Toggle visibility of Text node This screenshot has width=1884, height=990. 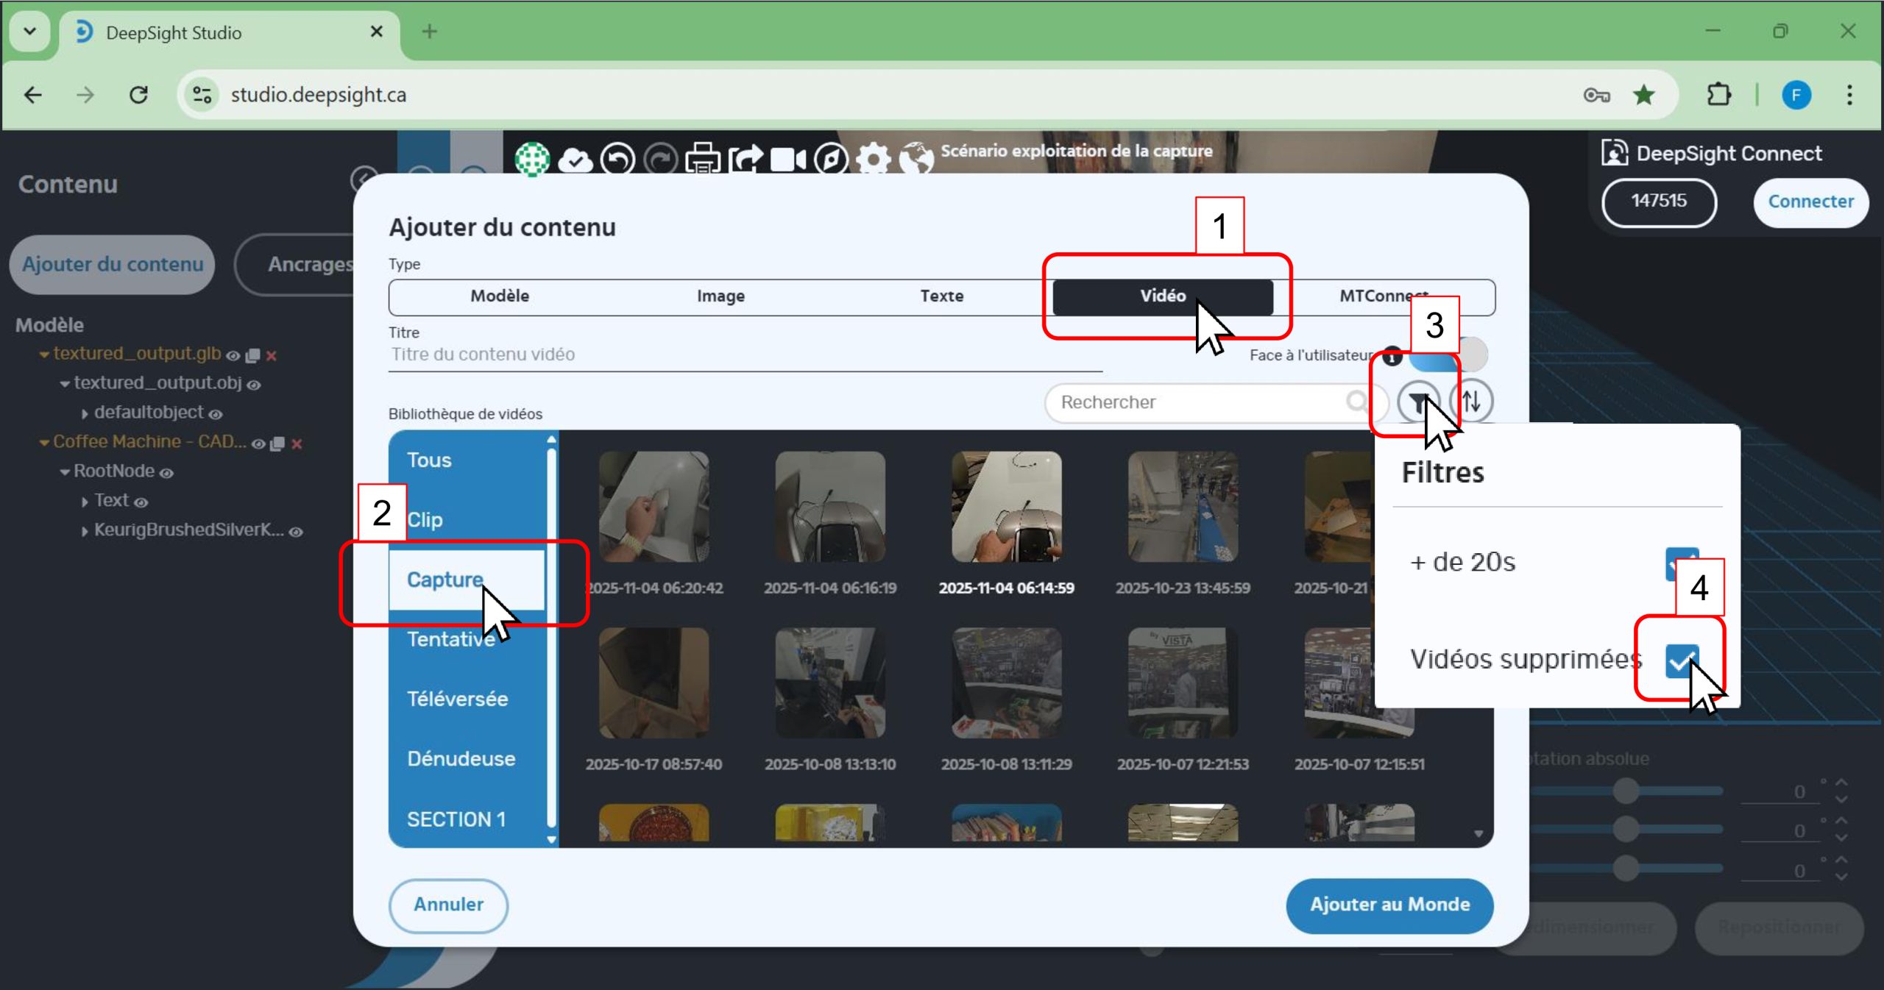point(141,502)
